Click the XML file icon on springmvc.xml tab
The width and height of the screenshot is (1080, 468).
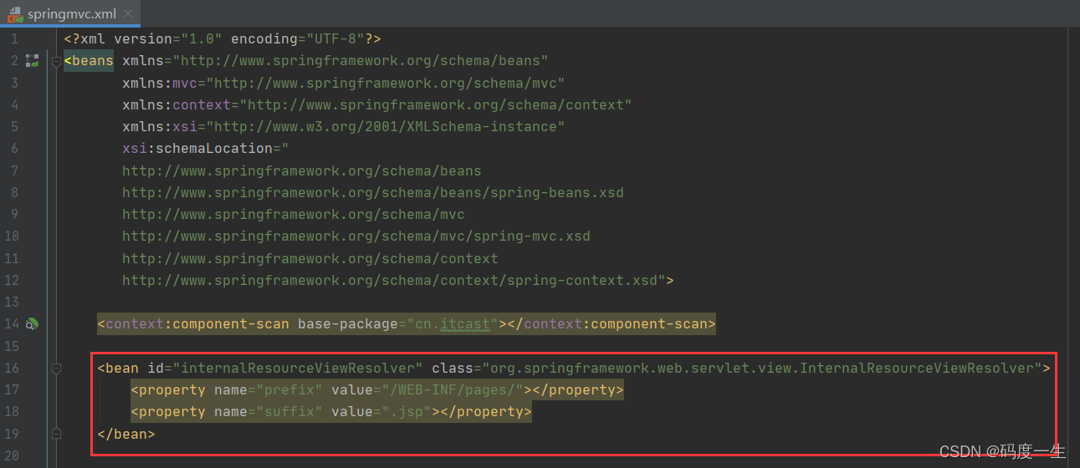(x=14, y=14)
